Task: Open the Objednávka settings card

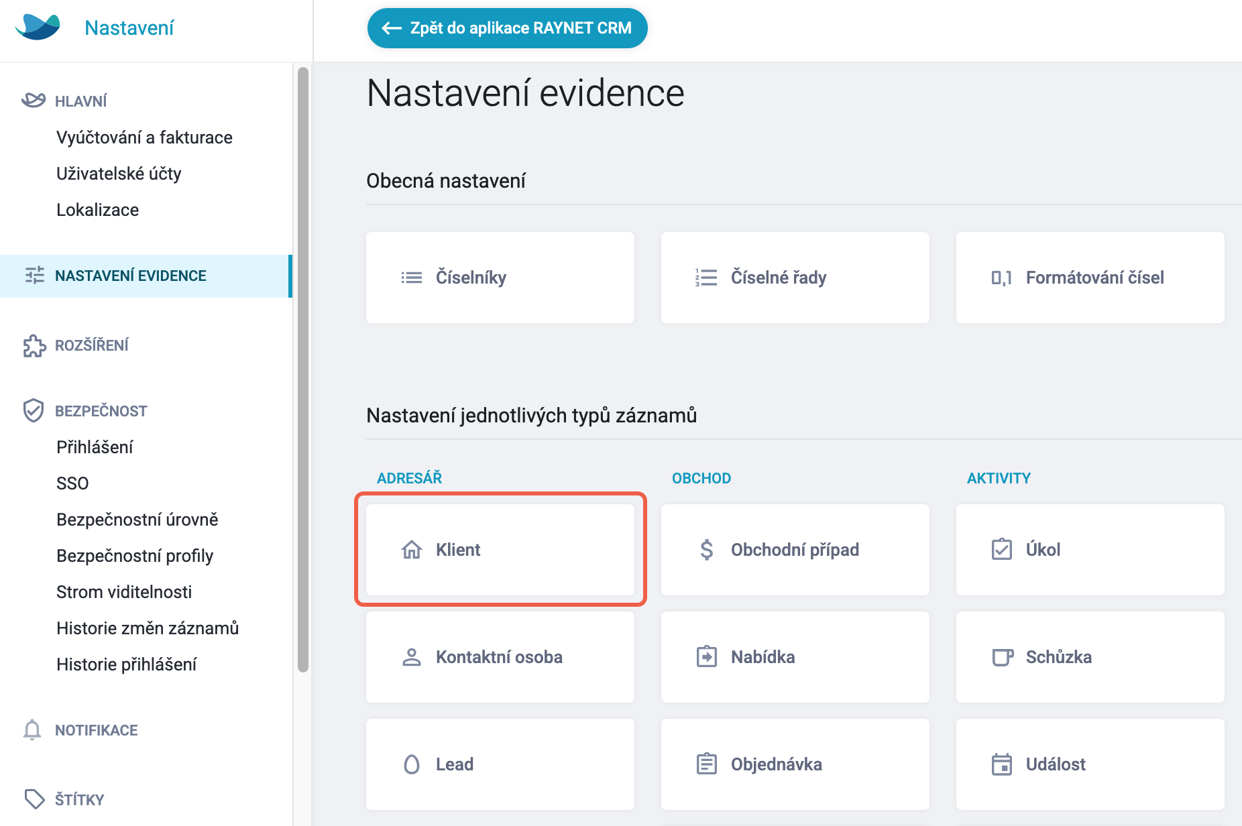Action: [795, 764]
